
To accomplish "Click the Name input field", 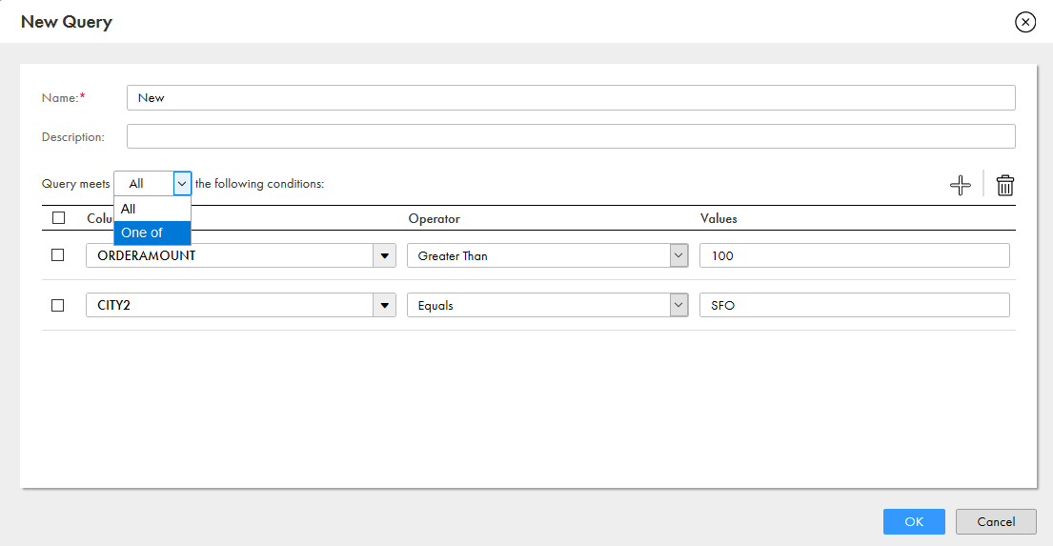I will pos(570,97).
